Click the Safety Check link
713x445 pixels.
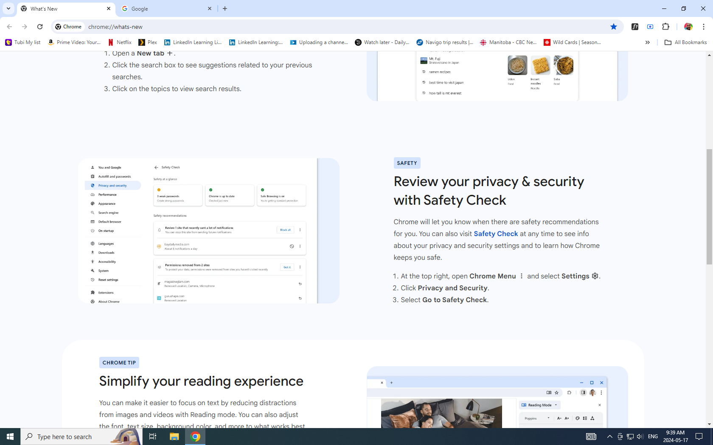496,234
